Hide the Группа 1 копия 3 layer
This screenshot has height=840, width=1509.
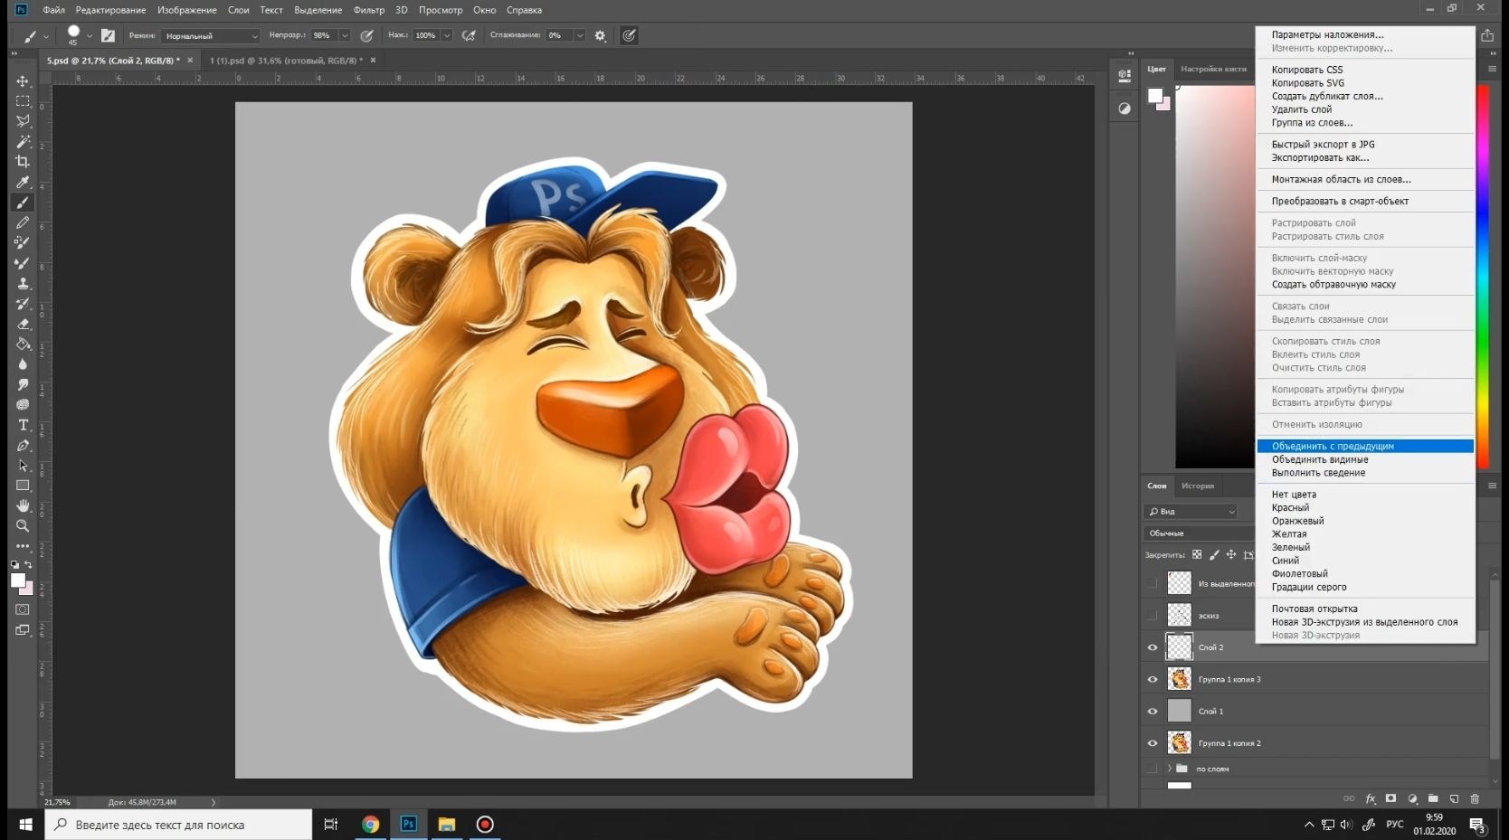click(1153, 679)
